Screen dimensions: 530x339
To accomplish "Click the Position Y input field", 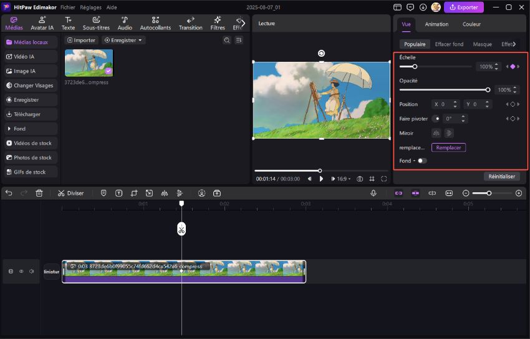I will click(478, 104).
